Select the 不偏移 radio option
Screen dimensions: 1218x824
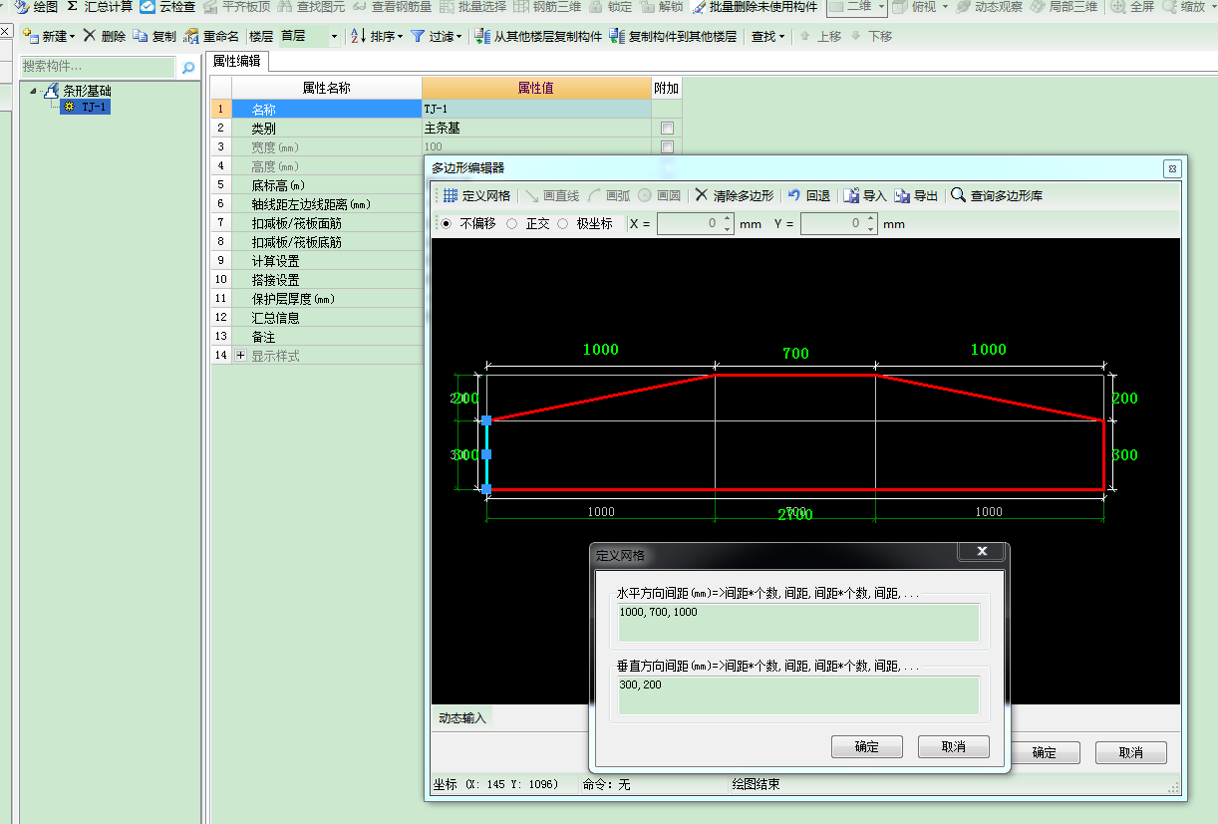pos(468,224)
